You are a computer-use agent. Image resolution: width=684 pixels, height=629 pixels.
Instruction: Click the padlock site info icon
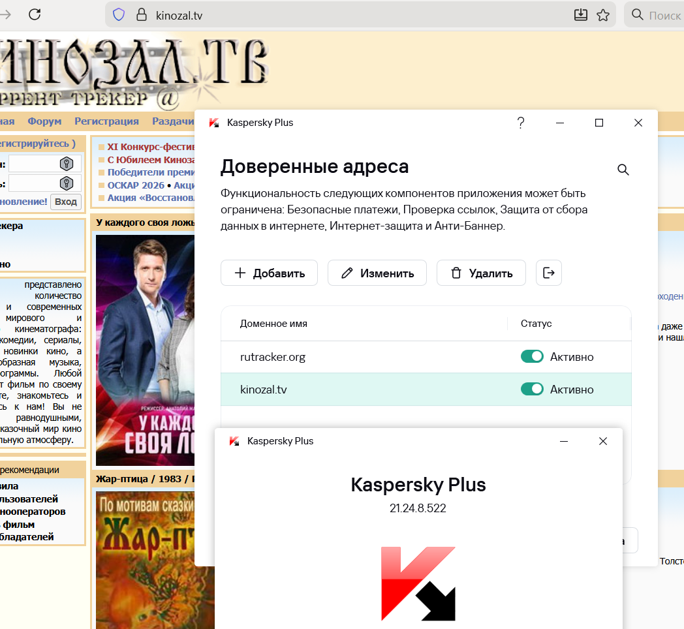pos(140,15)
